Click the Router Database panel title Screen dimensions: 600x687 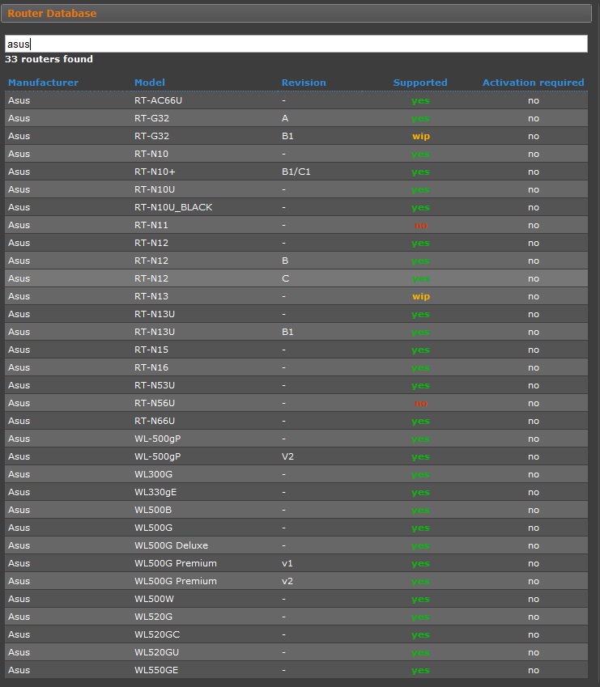[52, 13]
